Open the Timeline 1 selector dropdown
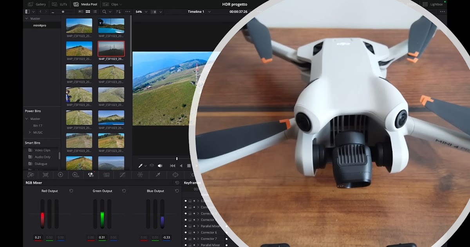This screenshot has height=247, width=470. pos(209,12)
